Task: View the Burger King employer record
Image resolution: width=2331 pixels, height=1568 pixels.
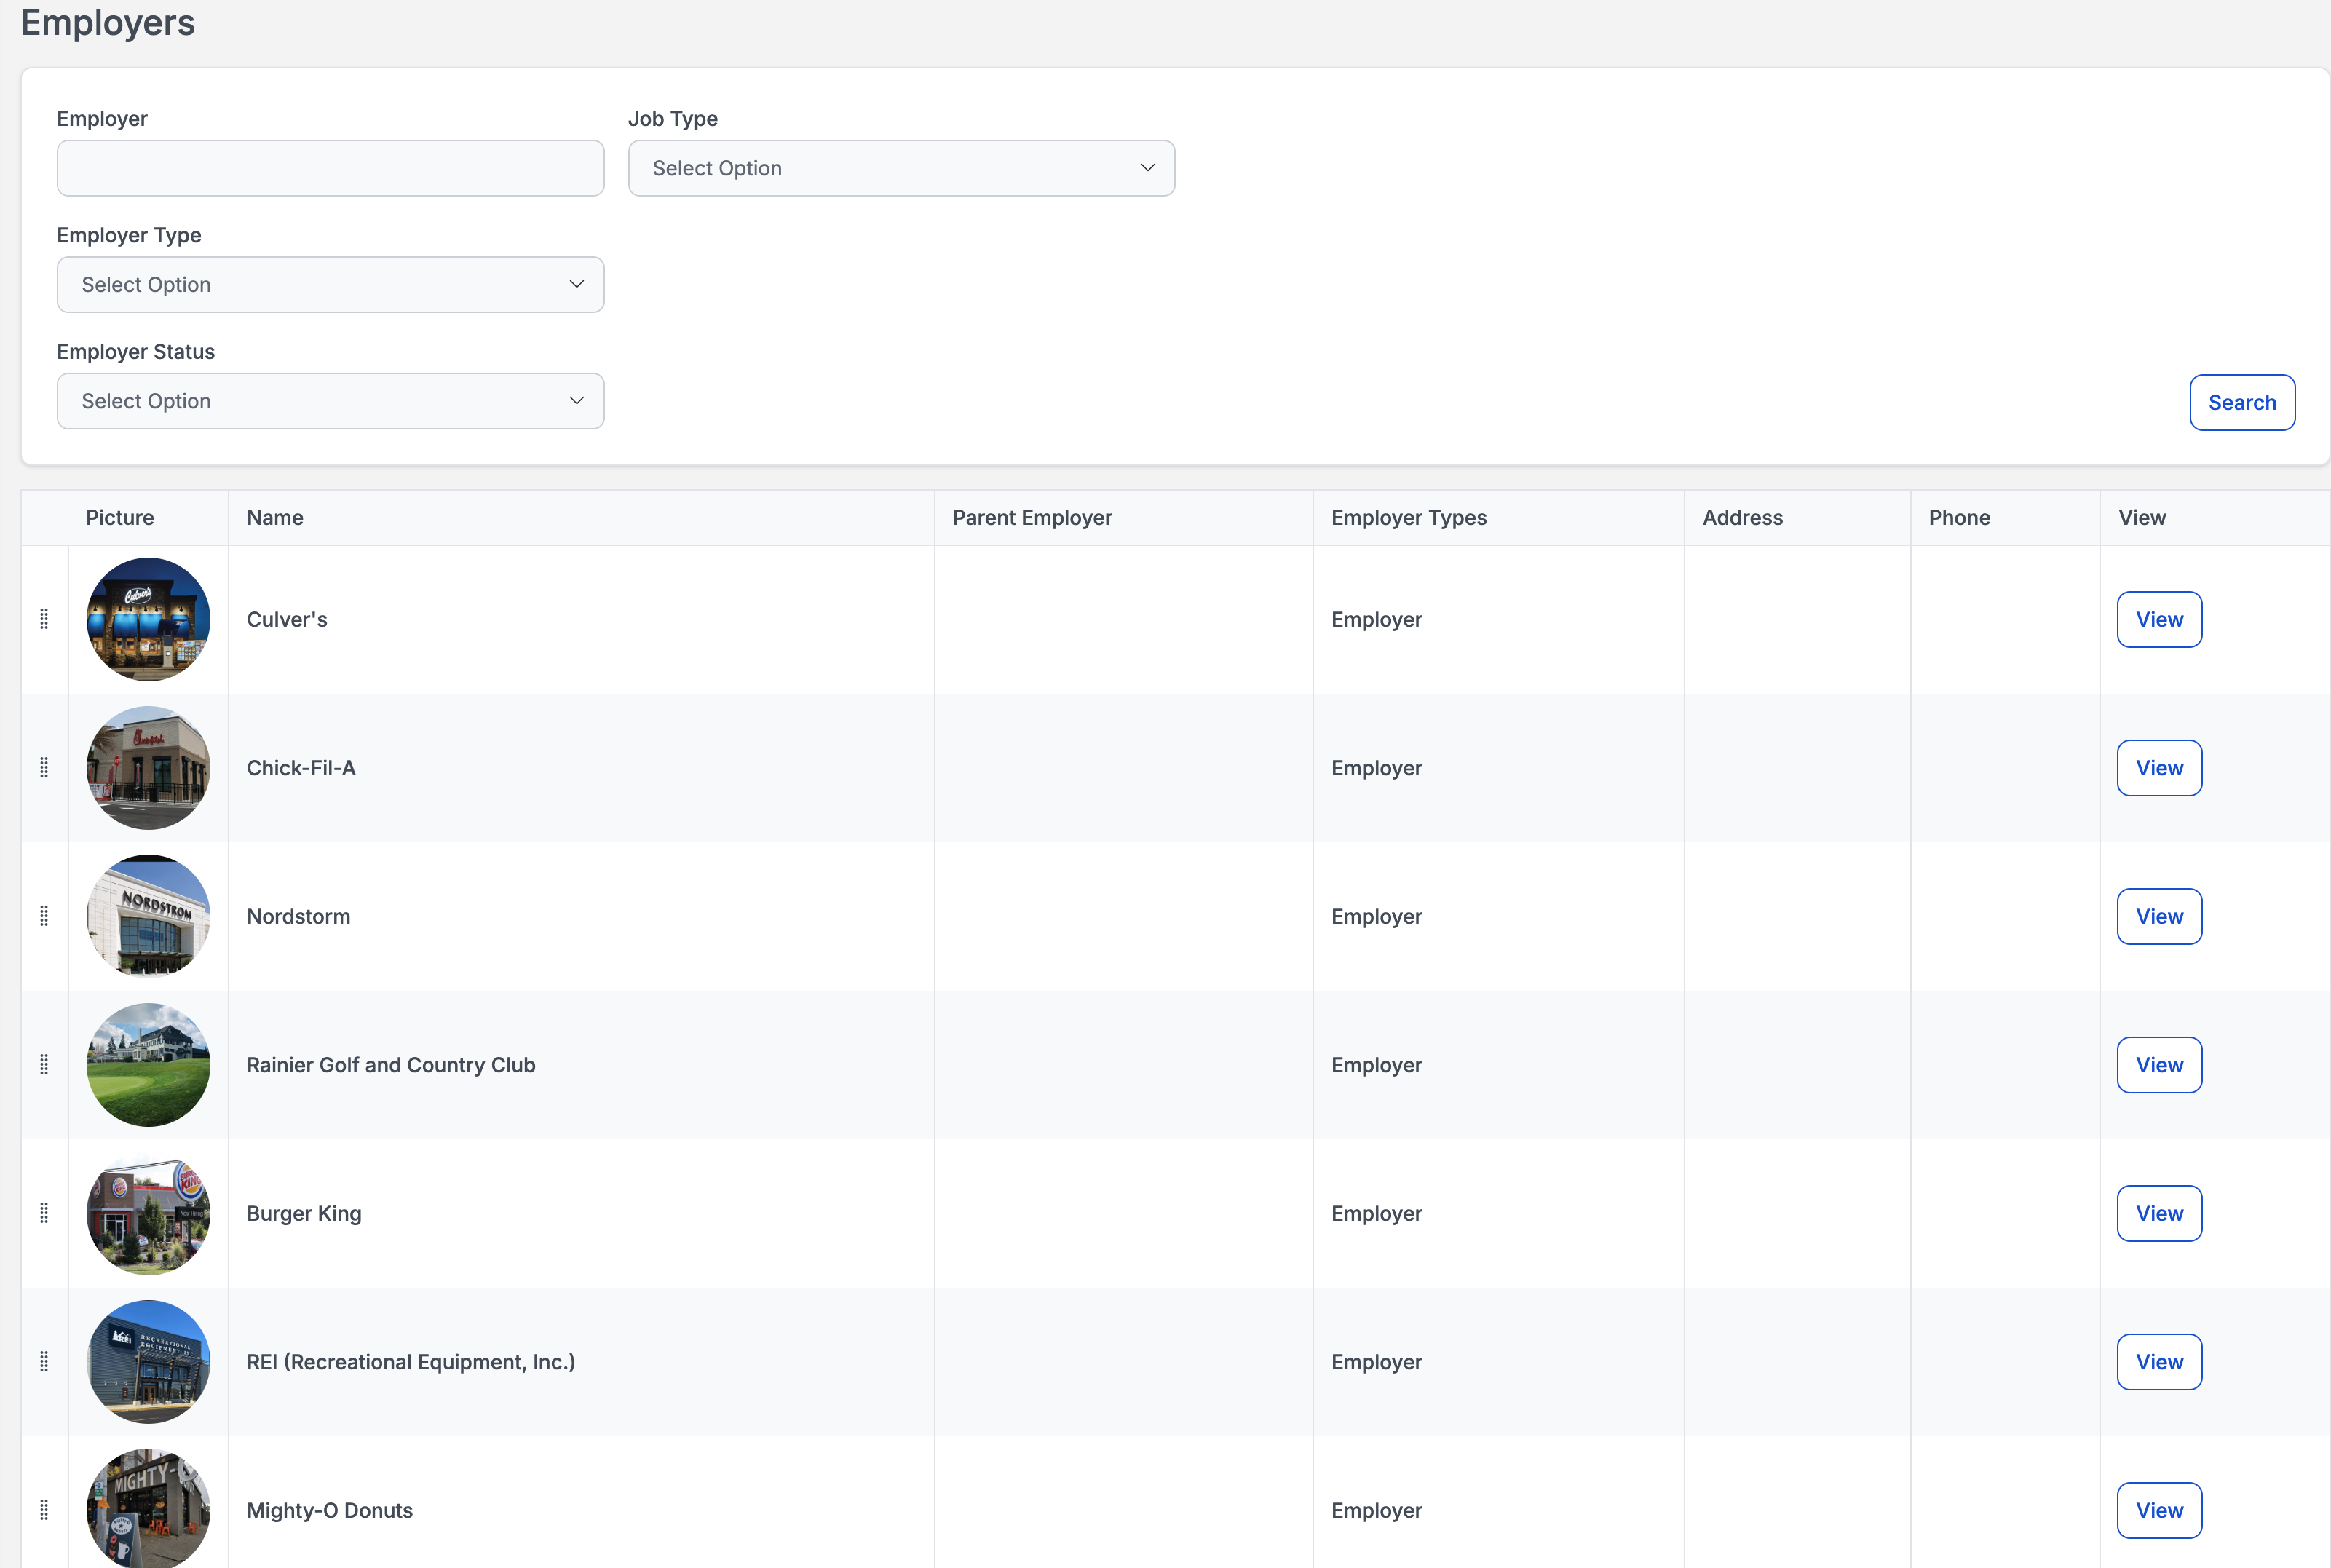Action: point(2159,1213)
